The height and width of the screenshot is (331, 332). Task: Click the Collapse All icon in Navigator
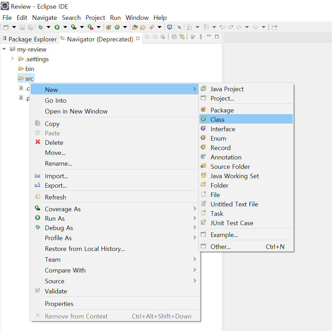[174, 37]
